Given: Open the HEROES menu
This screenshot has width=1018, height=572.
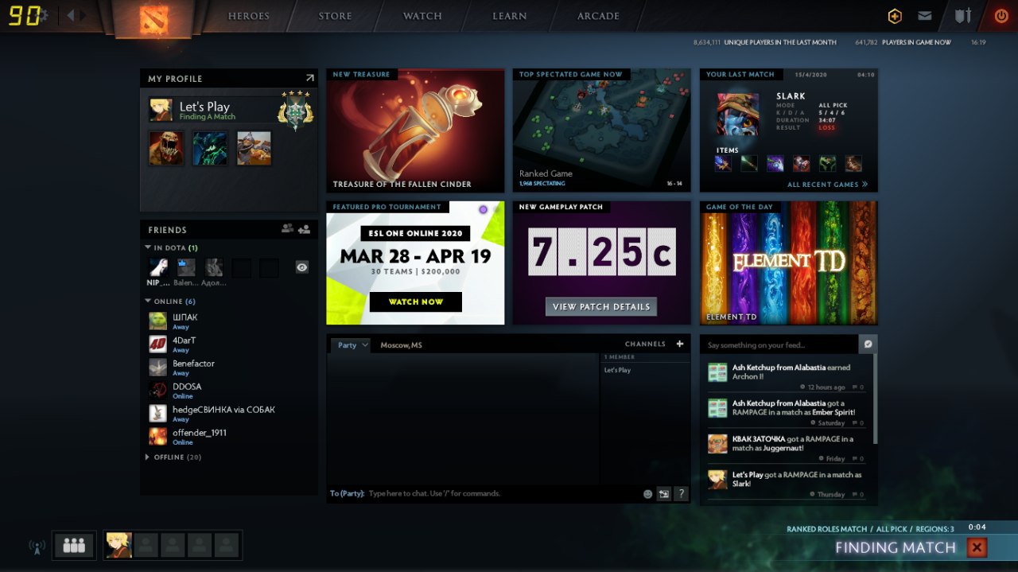Looking at the screenshot, I should pyautogui.click(x=249, y=16).
